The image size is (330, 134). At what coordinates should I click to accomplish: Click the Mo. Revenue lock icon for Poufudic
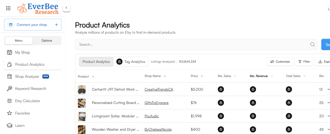pos(253,116)
